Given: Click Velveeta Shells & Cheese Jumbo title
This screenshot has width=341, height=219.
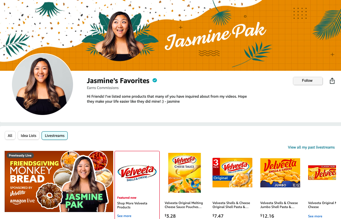Looking at the screenshot, I should pyautogui.click(x=279, y=205).
